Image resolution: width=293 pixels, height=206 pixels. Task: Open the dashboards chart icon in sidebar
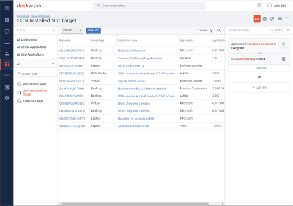(7, 20)
